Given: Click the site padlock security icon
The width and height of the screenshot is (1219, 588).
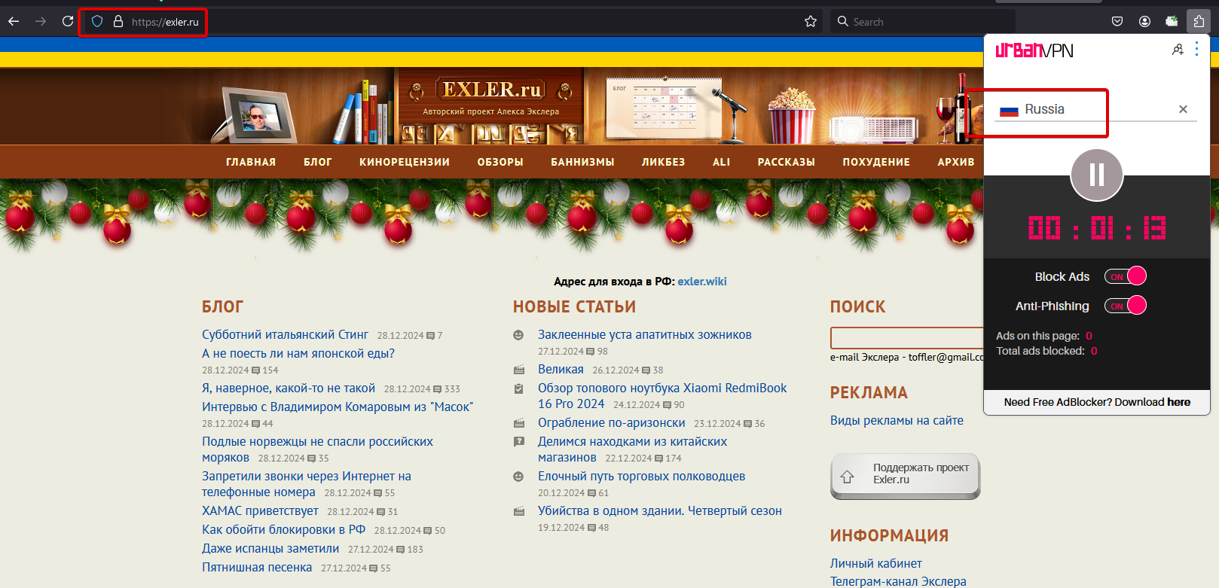Looking at the screenshot, I should 118,22.
